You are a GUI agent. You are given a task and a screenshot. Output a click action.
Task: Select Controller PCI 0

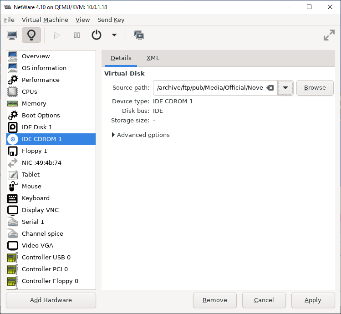click(x=51, y=269)
